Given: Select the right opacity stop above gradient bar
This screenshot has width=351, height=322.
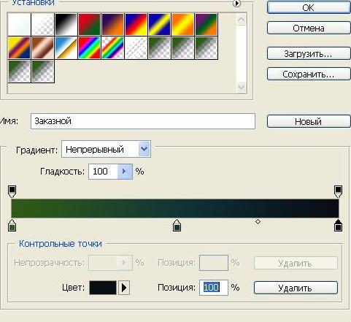Looking at the screenshot, I should tap(338, 191).
